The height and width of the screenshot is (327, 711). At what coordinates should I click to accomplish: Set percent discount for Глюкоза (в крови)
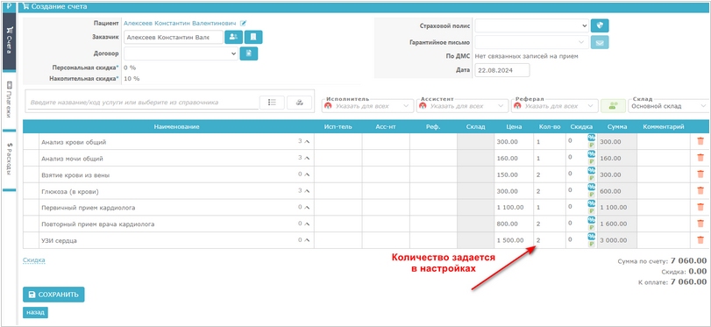point(591,187)
